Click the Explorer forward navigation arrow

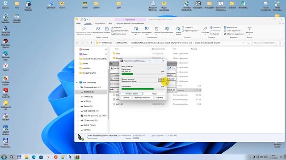tap(83, 43)
